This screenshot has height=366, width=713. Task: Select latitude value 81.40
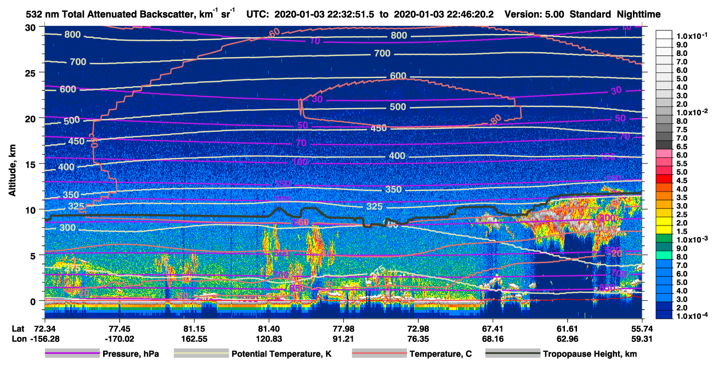point(269,328)
